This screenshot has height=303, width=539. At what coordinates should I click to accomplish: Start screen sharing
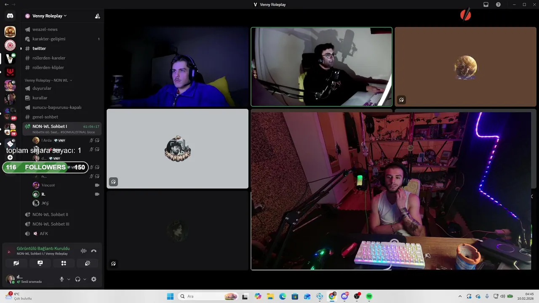40,263
